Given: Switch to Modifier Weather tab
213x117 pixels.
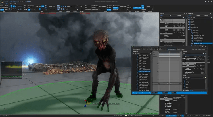Looking at the screenshot, I should click(181, 49).
